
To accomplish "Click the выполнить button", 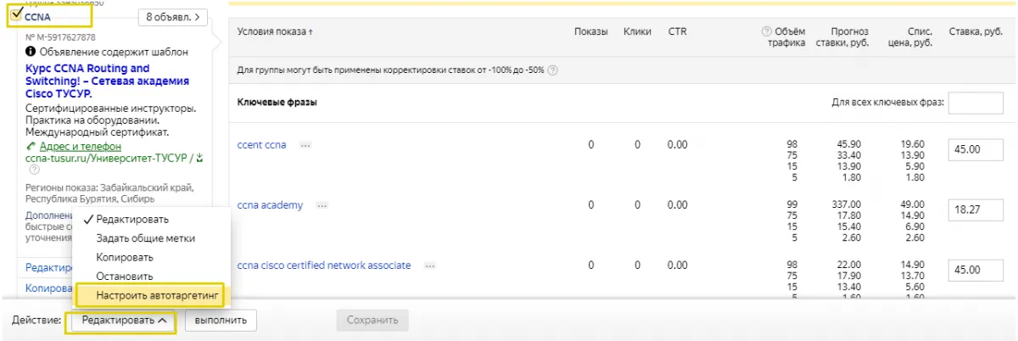I will pyautogui.click(x=221, y=321).
